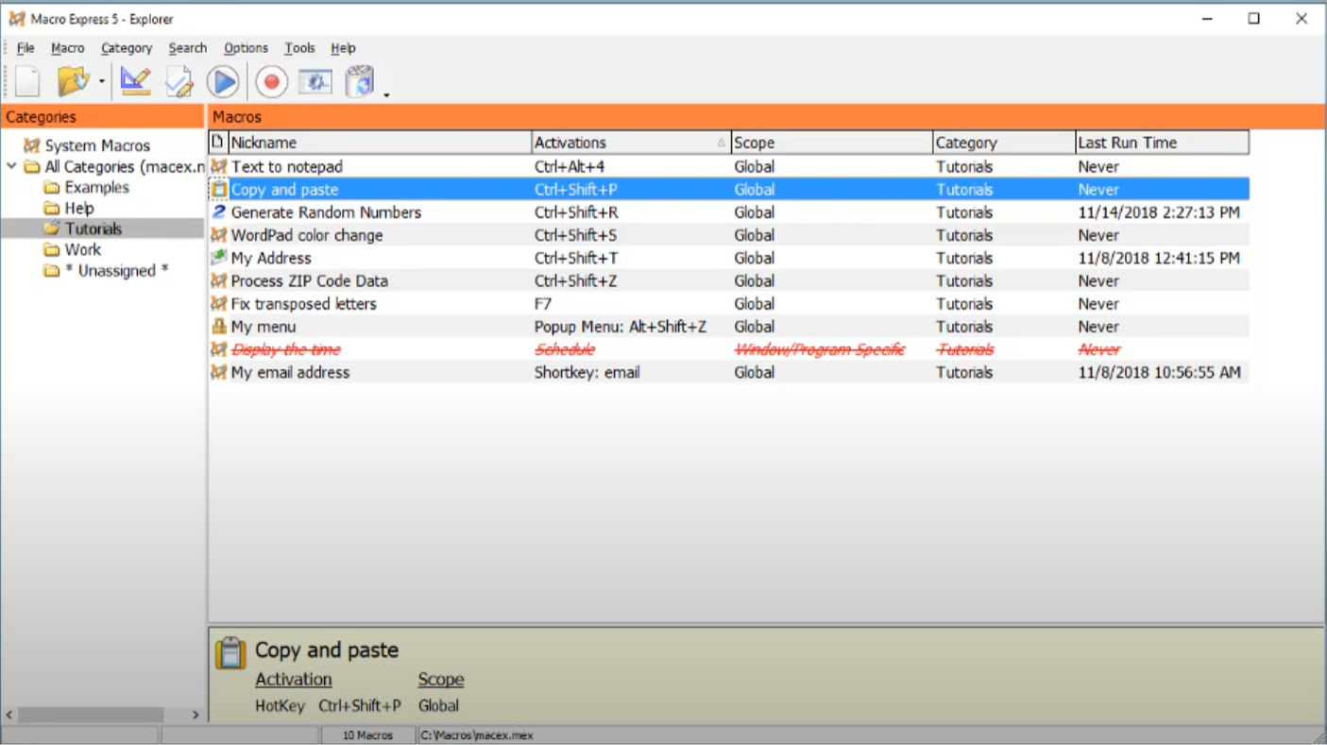Open the Macro menu
The width and height of the screenshot is (1327, 745).
point(68,48)
